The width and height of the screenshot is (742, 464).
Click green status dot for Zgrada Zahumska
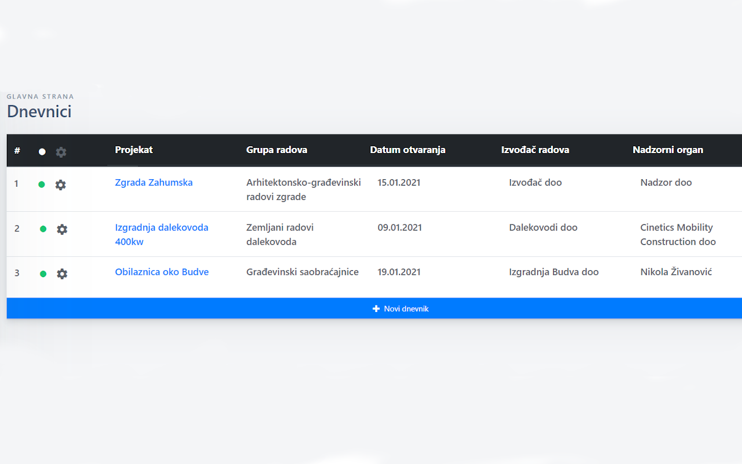(x=42, y=184)
